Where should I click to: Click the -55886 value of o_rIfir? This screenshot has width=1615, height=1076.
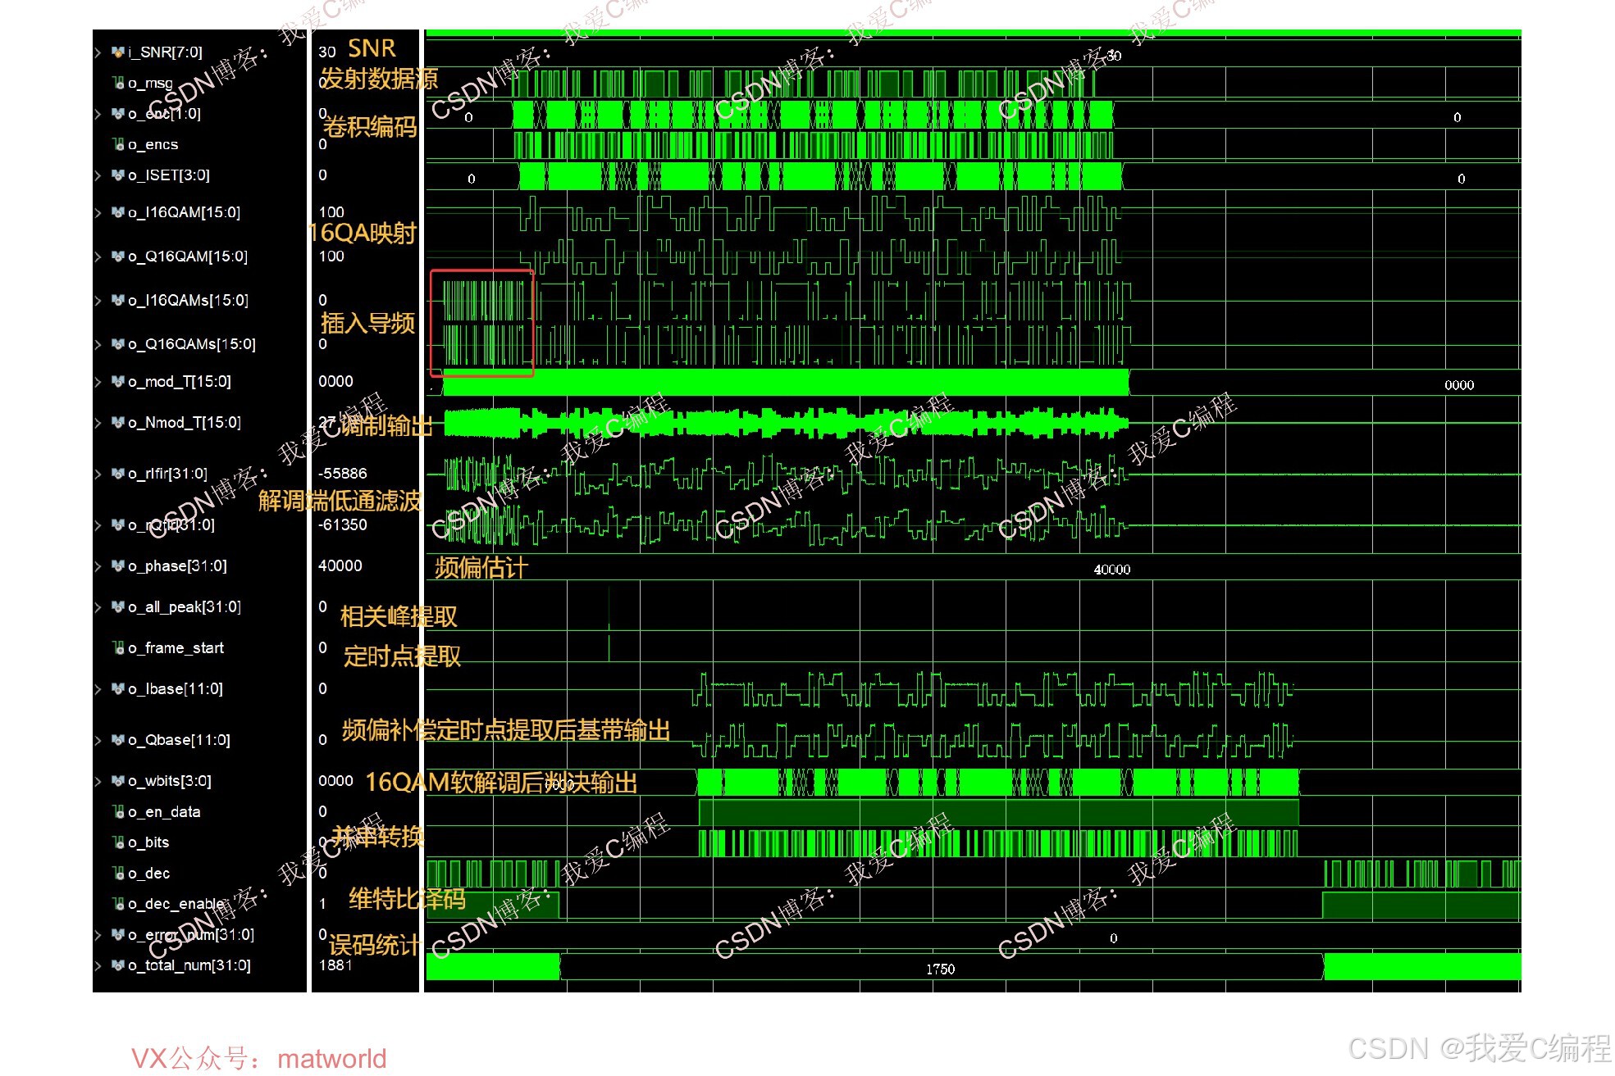tap(343, 474)
